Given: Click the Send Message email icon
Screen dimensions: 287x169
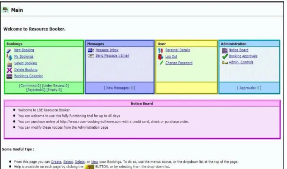Looking at the screenshot, I should (91, 56).
